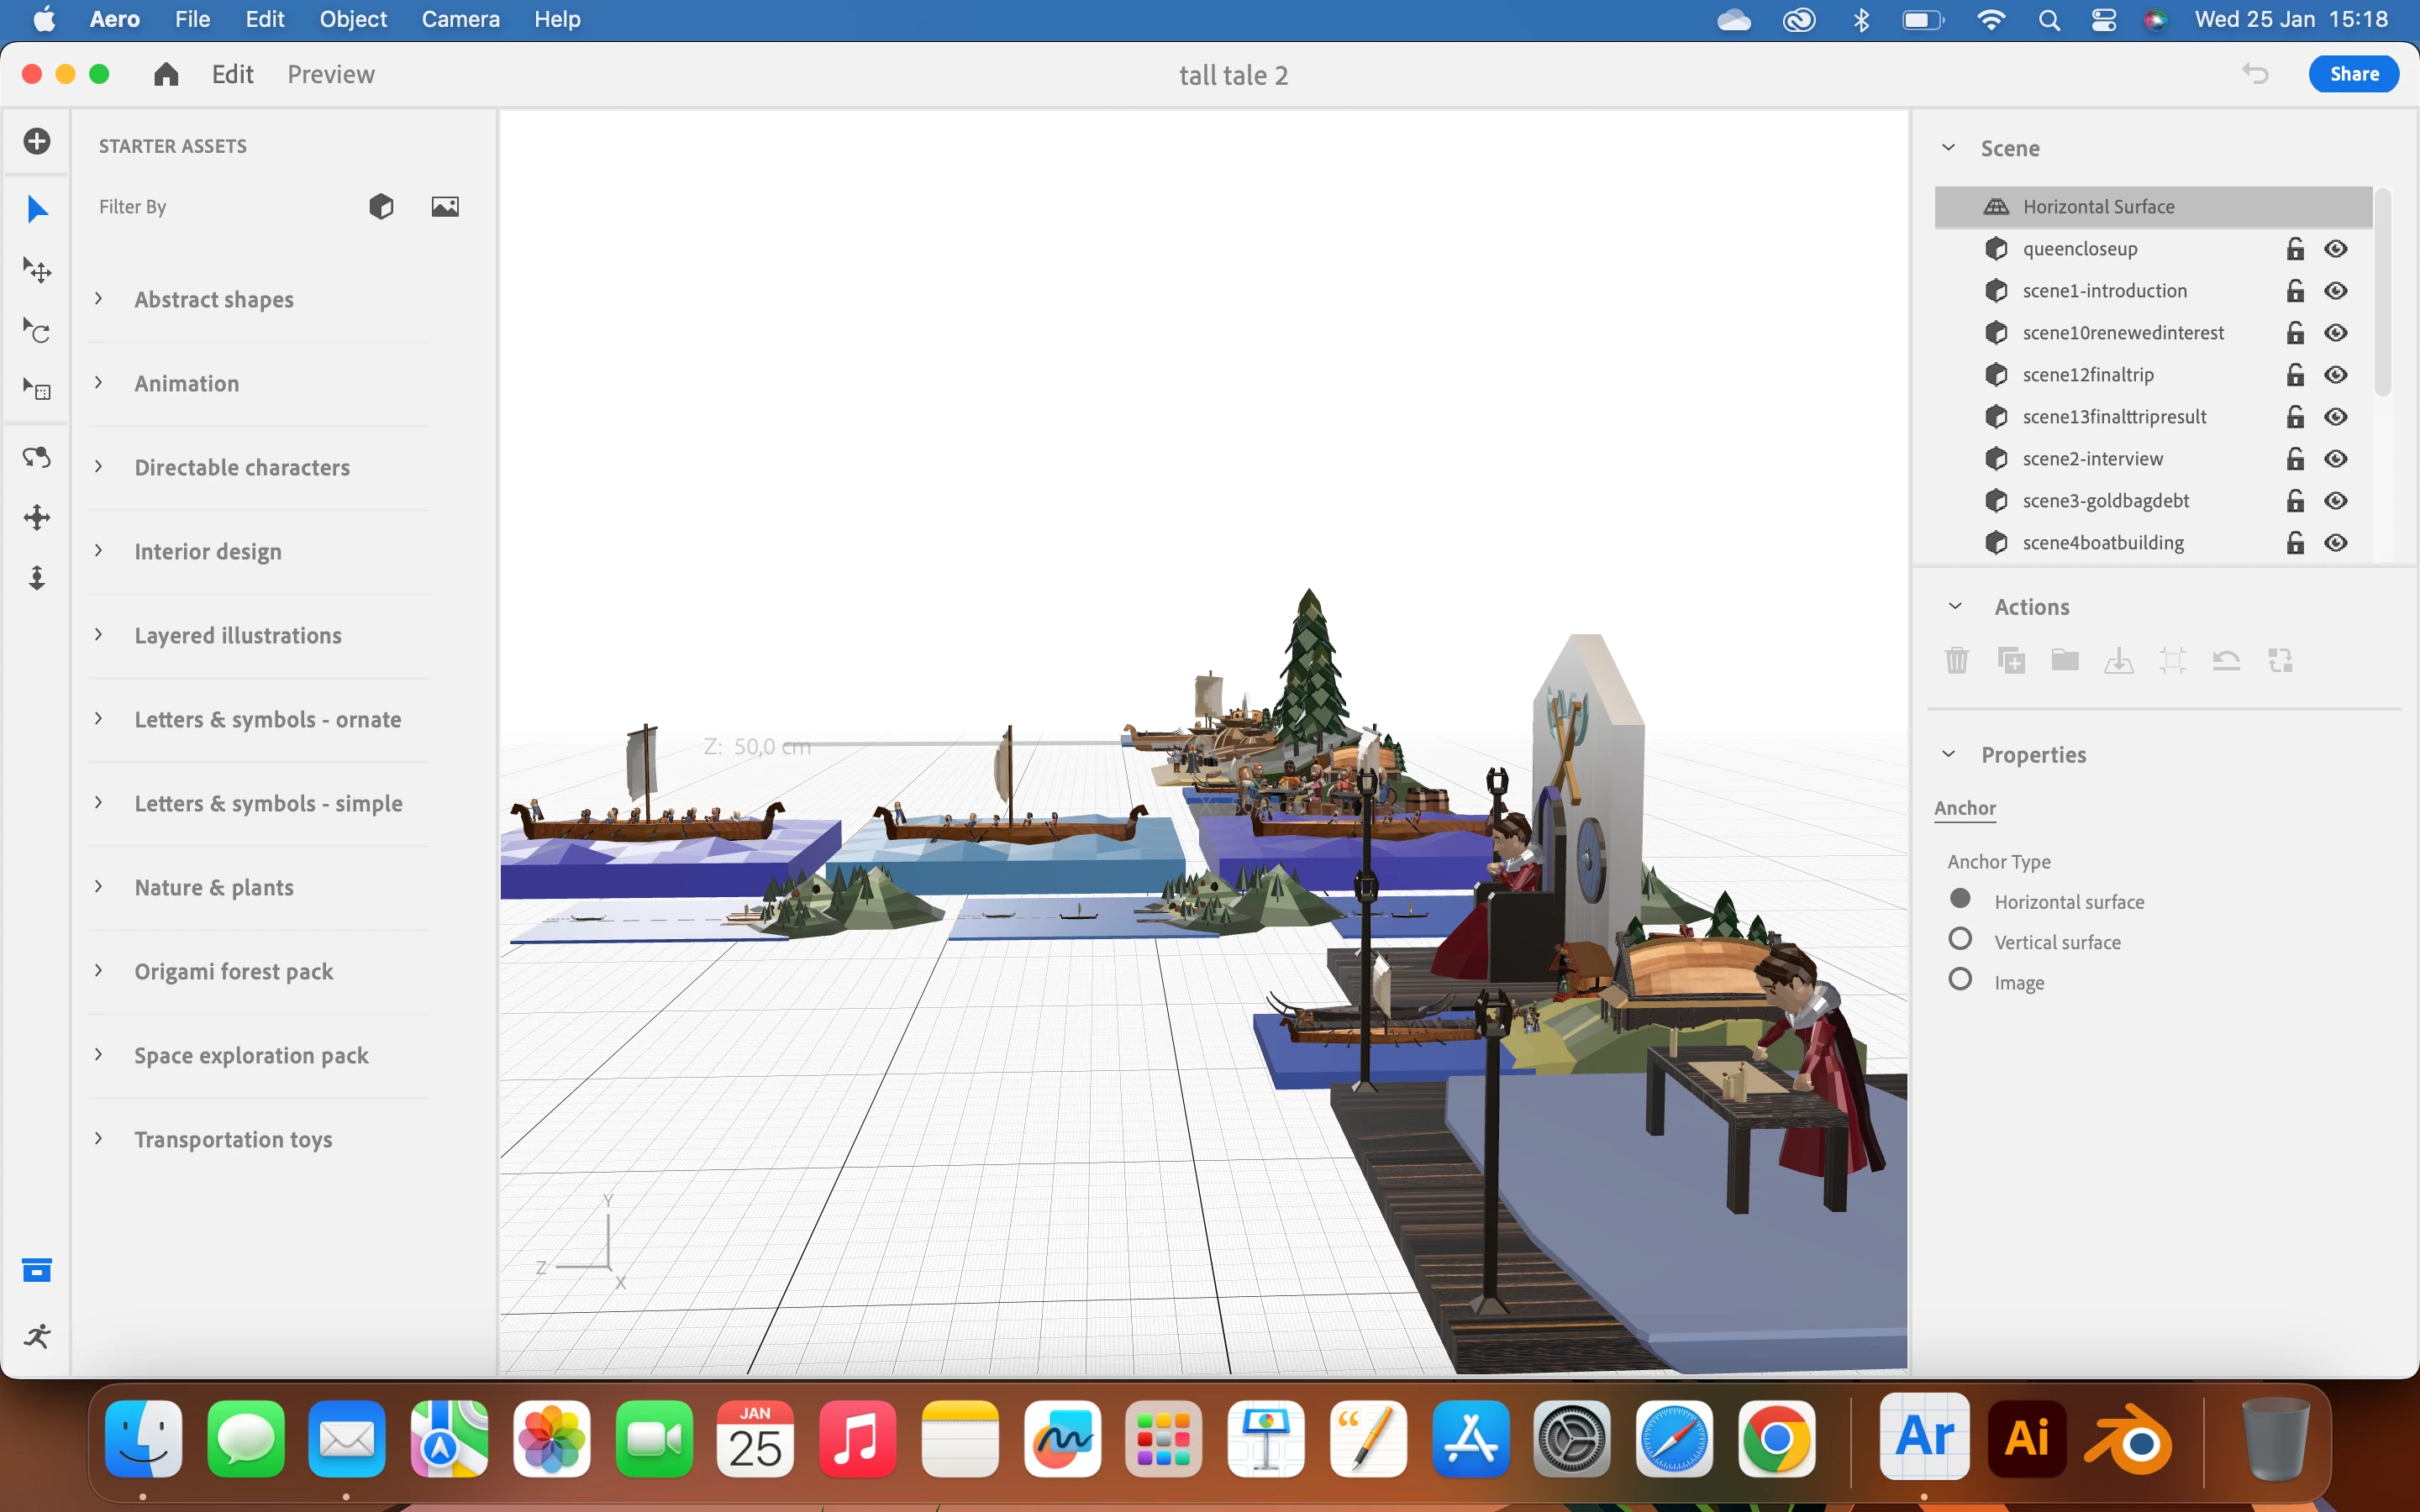Viewport: 2420px width, 1512px height.
Task: Click the add content plus icon
Action: click(x=37, y=141)
